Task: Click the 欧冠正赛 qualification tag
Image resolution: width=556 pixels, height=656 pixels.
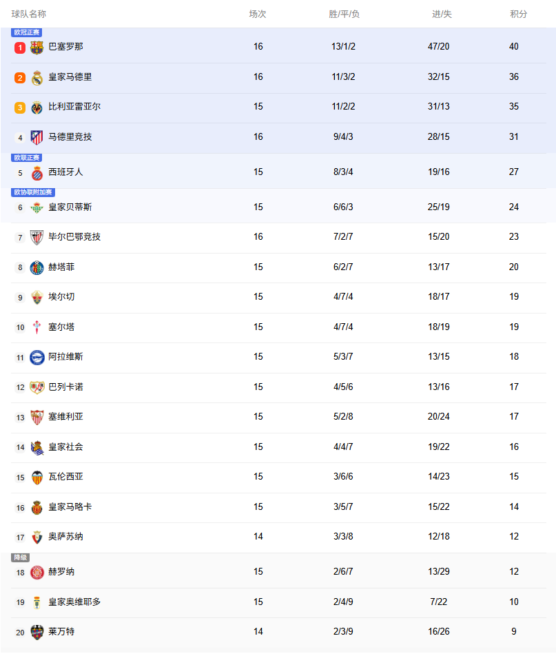Action: tap(27, 32)
